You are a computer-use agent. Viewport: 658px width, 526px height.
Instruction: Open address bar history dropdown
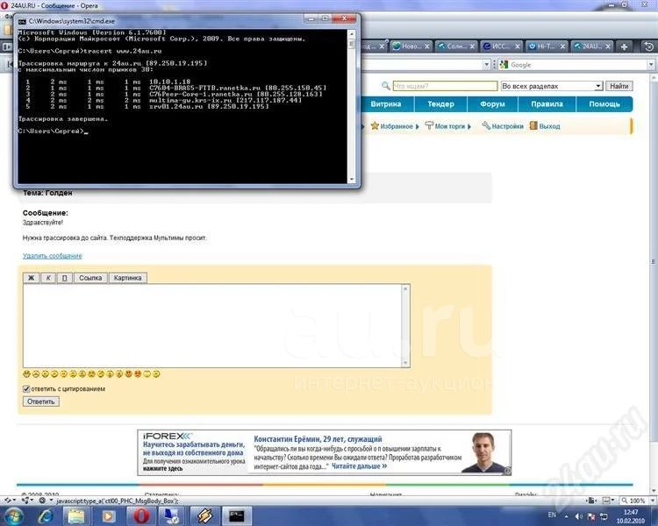(x=486, y=65)
